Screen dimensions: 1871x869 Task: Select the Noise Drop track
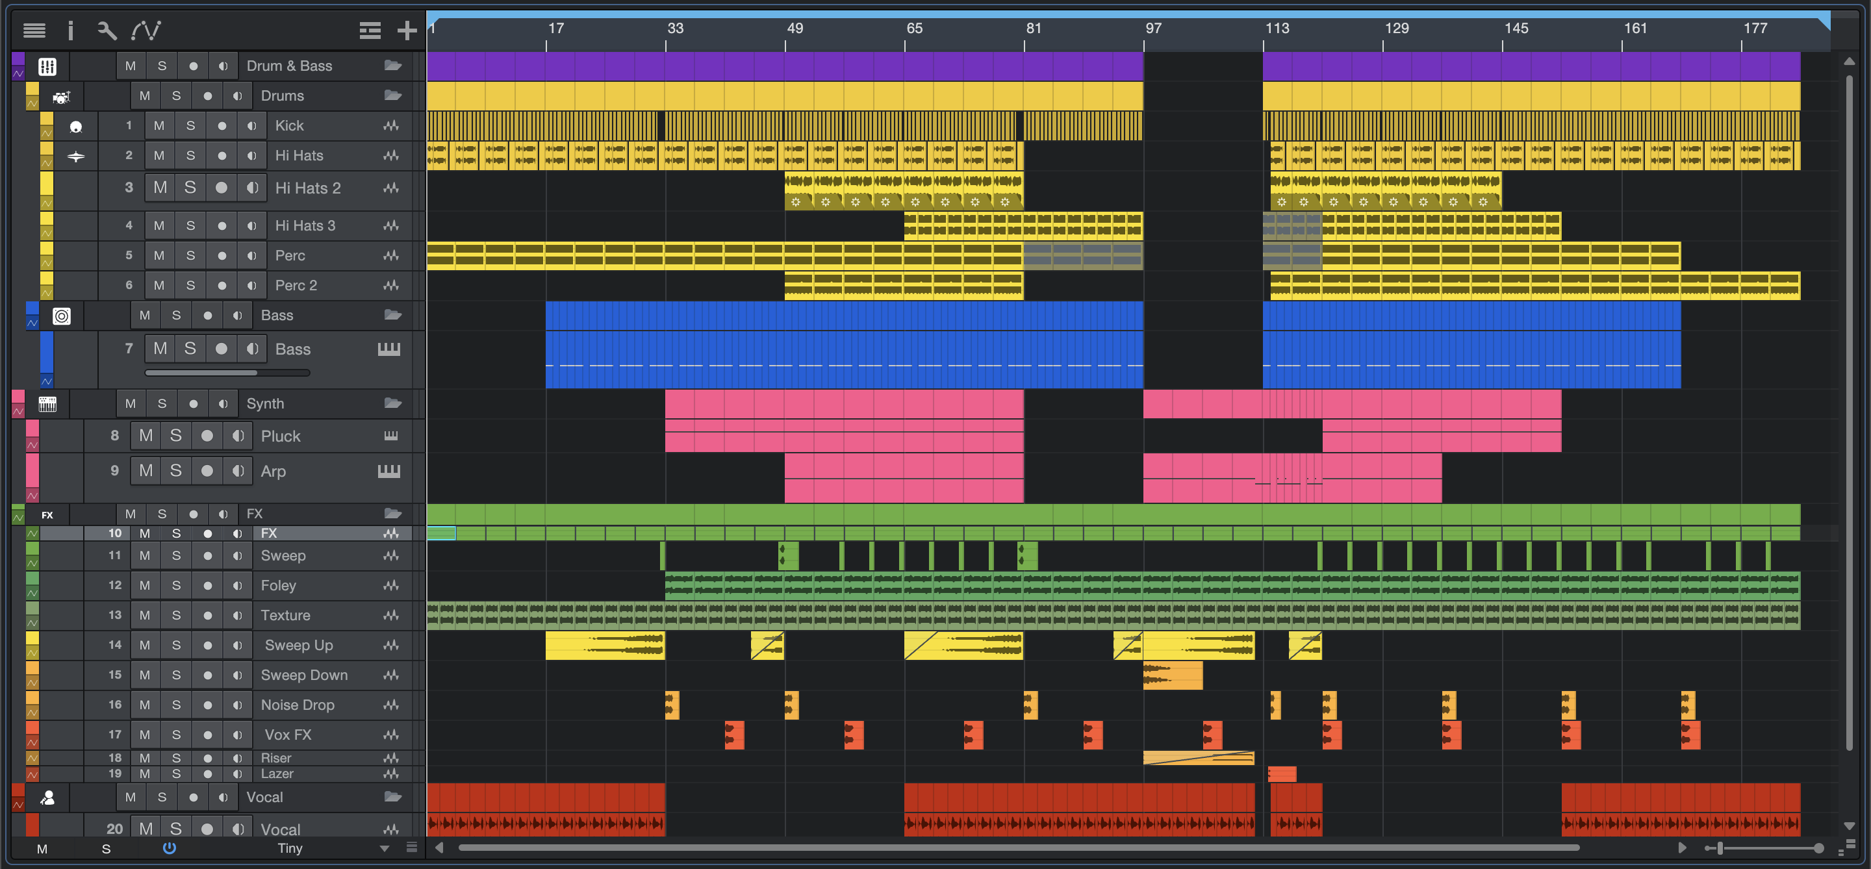pyautogui.click(x=297, y=705)
